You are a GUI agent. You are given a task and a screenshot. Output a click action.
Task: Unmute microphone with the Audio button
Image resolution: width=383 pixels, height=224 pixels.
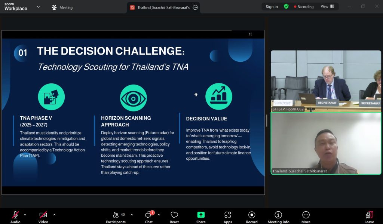point(15,217)
